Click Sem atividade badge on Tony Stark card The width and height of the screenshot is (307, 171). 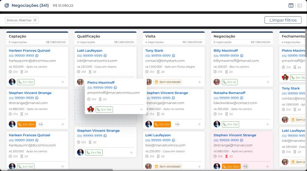click(x=168, y=82)
